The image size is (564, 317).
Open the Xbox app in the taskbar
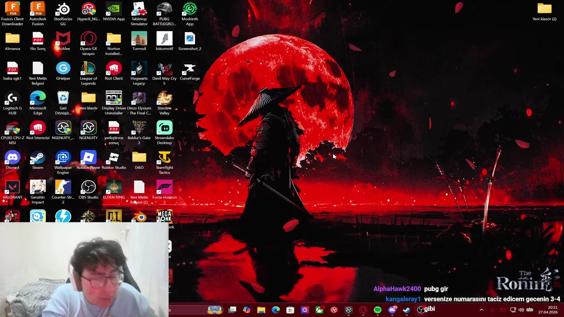coord(319,310)
